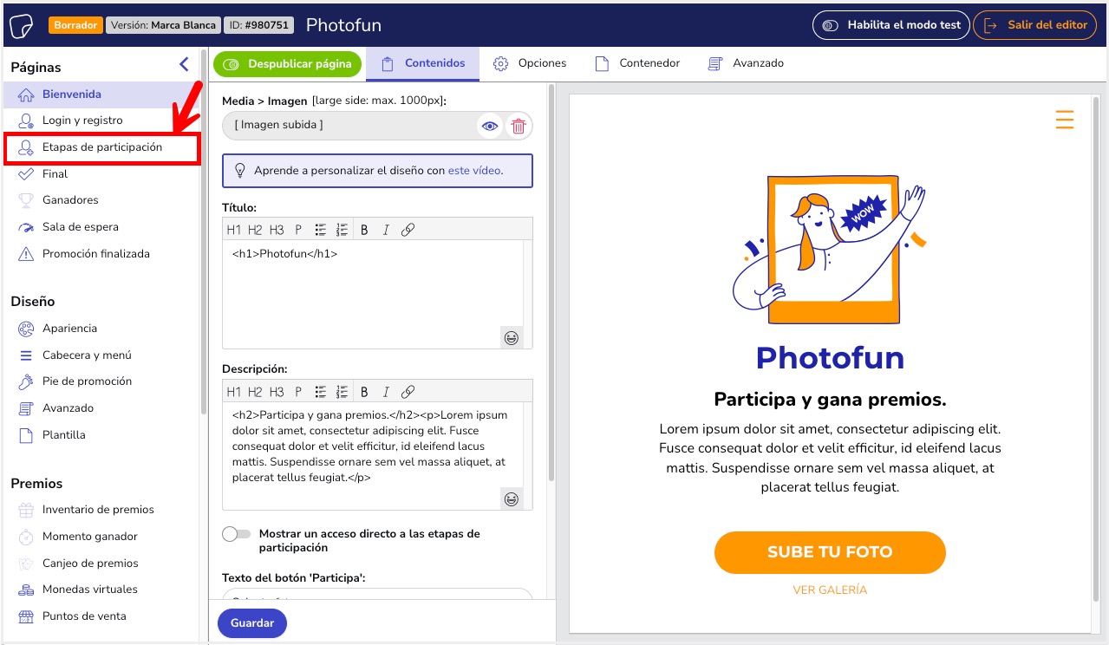Click the Borrador status badge
This screenshot has height=645, width=1109.
75,25
